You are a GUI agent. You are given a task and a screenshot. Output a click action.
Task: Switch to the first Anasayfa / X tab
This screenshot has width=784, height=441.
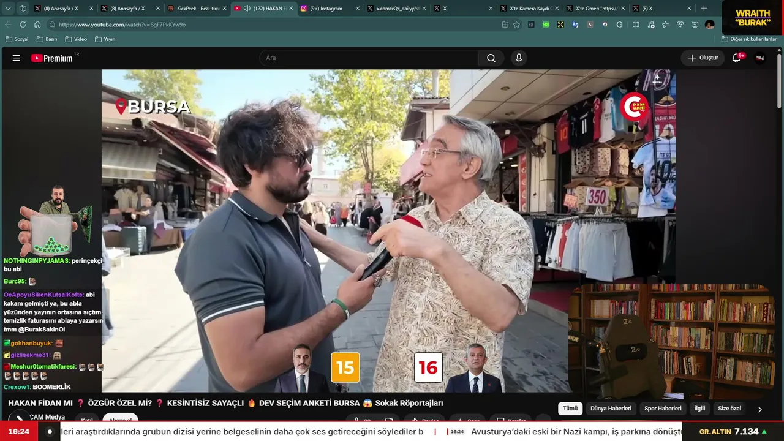(x=65, y=9)
